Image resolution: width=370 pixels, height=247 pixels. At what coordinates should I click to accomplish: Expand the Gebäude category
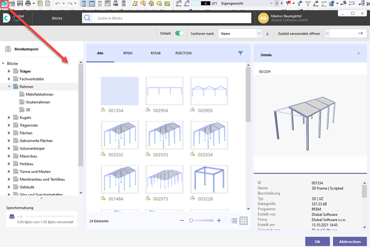[x=9, y=187]
